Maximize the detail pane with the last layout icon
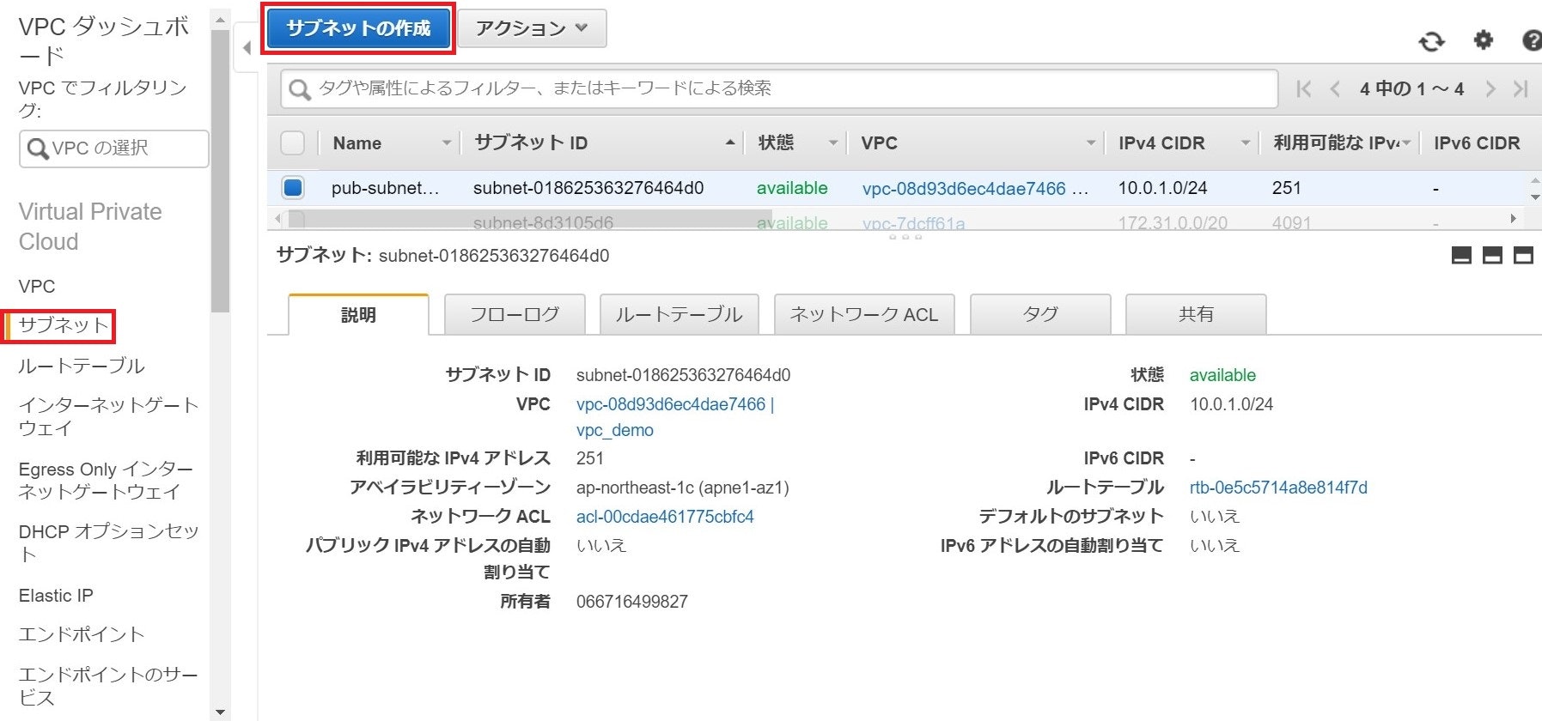The width and height of the screenshot is (1542, 721). point(1523,255)
